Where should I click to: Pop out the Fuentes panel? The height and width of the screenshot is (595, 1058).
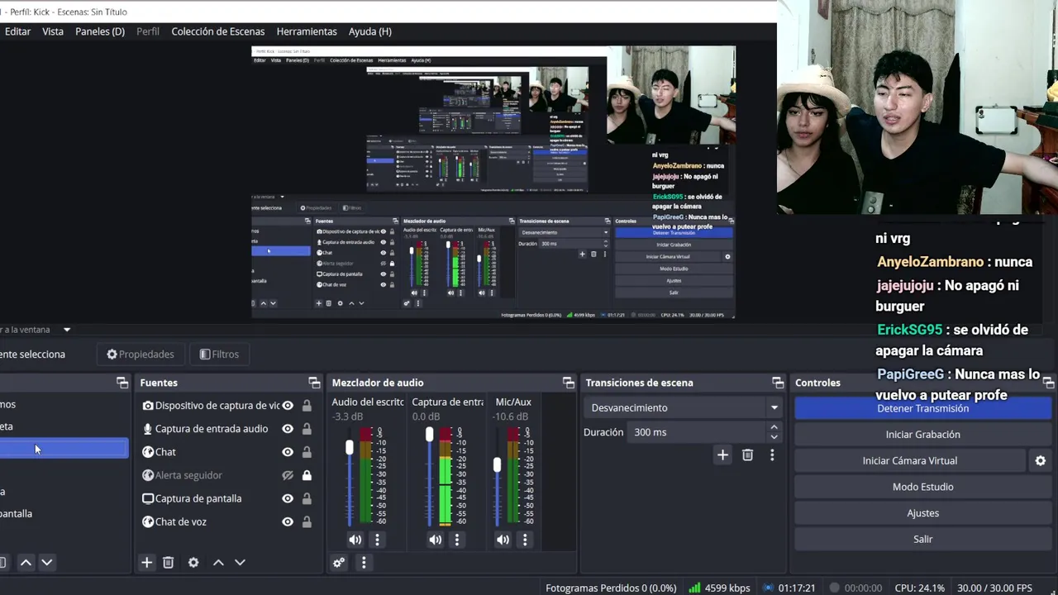314,383
